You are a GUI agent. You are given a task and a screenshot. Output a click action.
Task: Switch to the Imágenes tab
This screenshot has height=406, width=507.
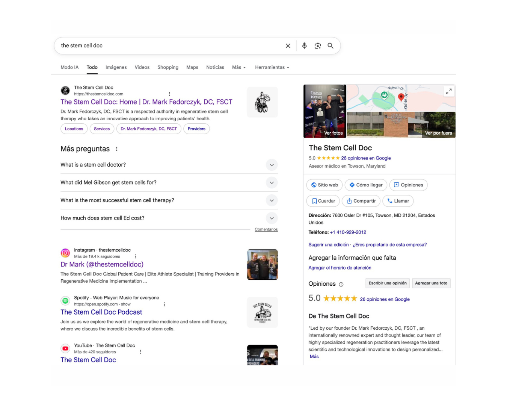point(116,67)
